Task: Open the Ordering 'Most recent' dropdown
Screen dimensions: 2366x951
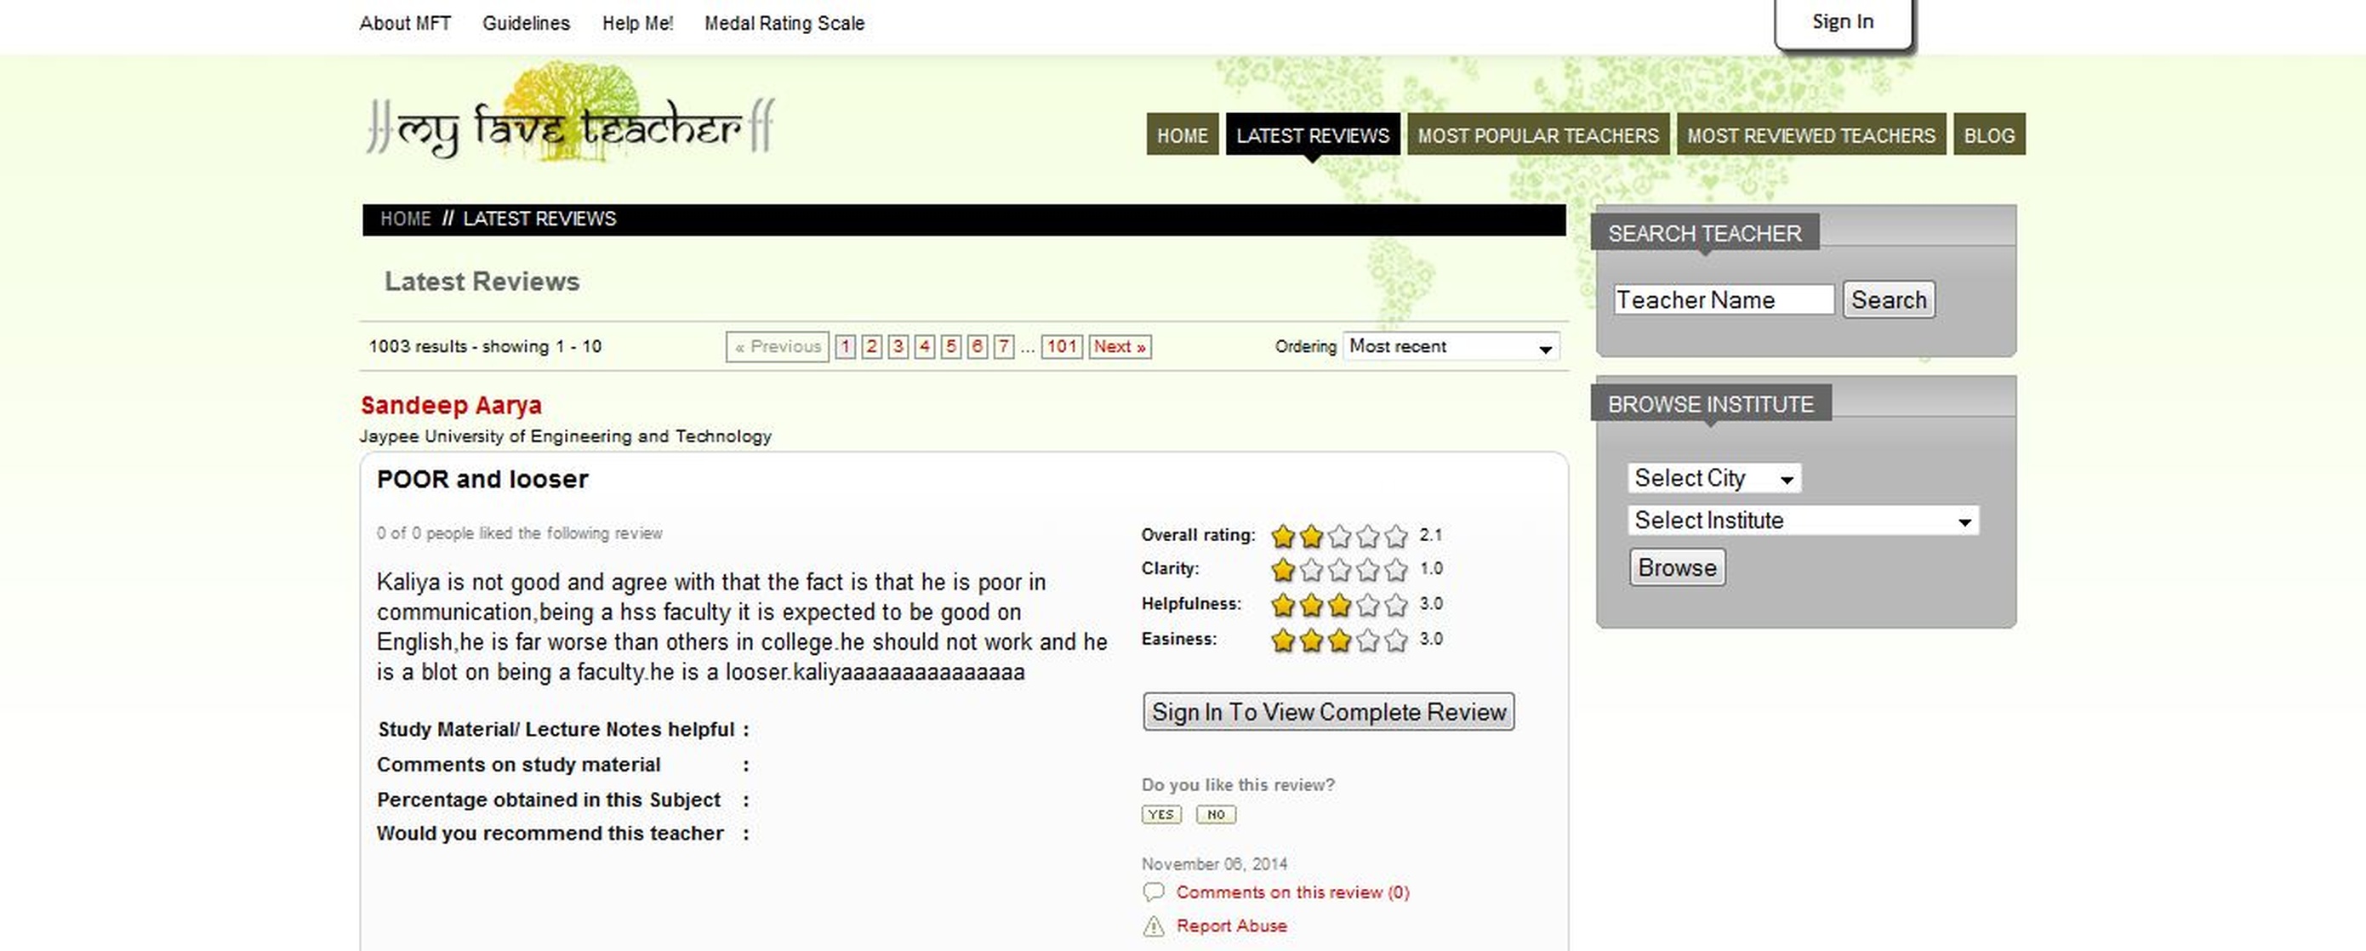Action: [1451, 346]
